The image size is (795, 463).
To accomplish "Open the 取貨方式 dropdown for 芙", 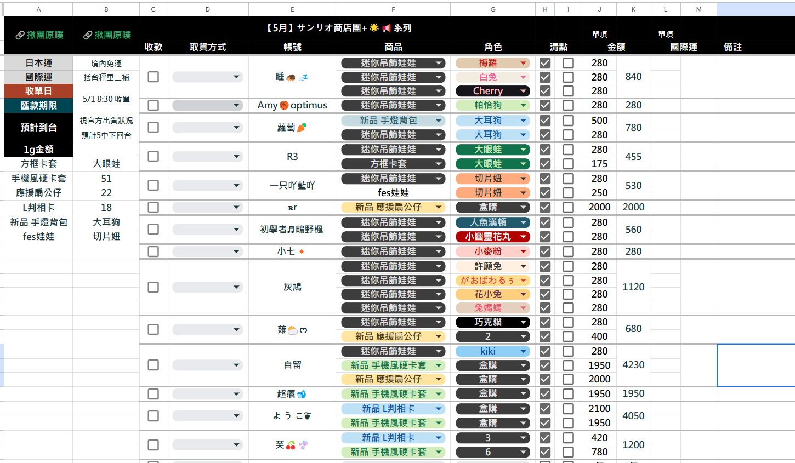I will click(208, 445).
